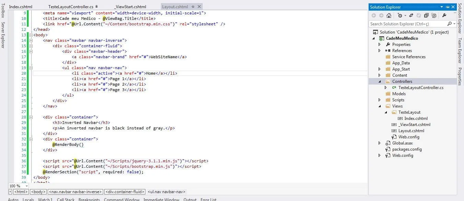Select Web.config inside the Views folder
The width and height of the screenshot is (464, 201).
click(408, 137)
